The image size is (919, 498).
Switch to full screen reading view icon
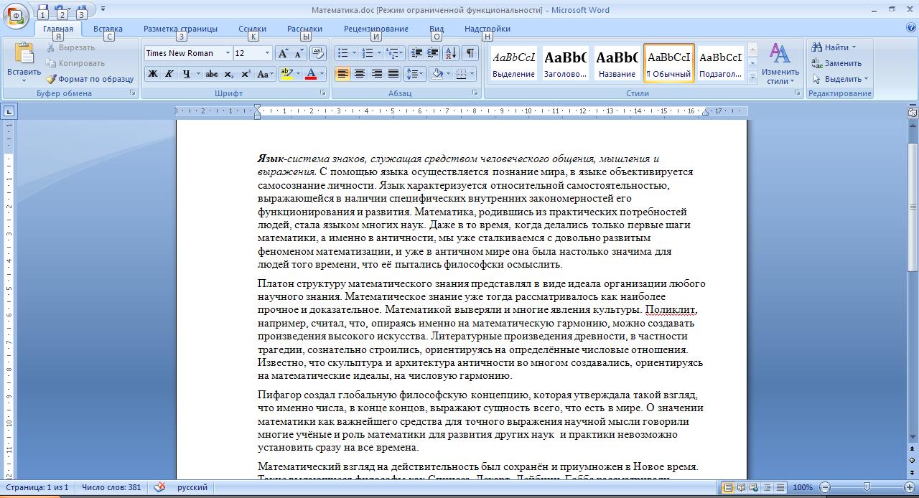[742, 488]
